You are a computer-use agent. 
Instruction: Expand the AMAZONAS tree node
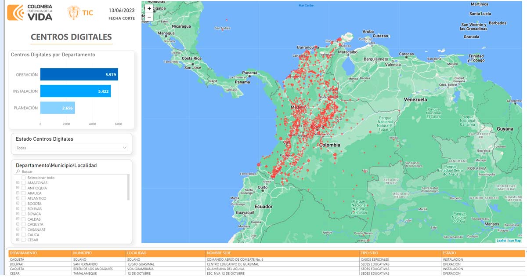[18, 183]
